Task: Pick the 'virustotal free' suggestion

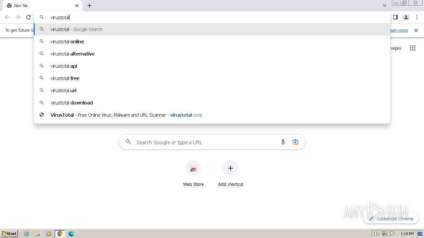Action: coord(212,78)
